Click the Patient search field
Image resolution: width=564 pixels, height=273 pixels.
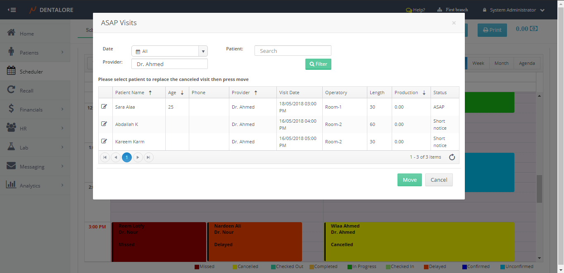(x=293, y=51)
